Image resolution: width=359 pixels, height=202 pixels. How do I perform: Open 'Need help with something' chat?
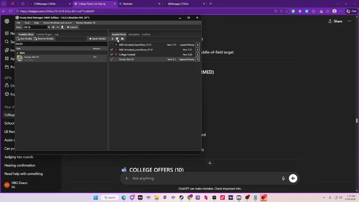tap(24, 174)
